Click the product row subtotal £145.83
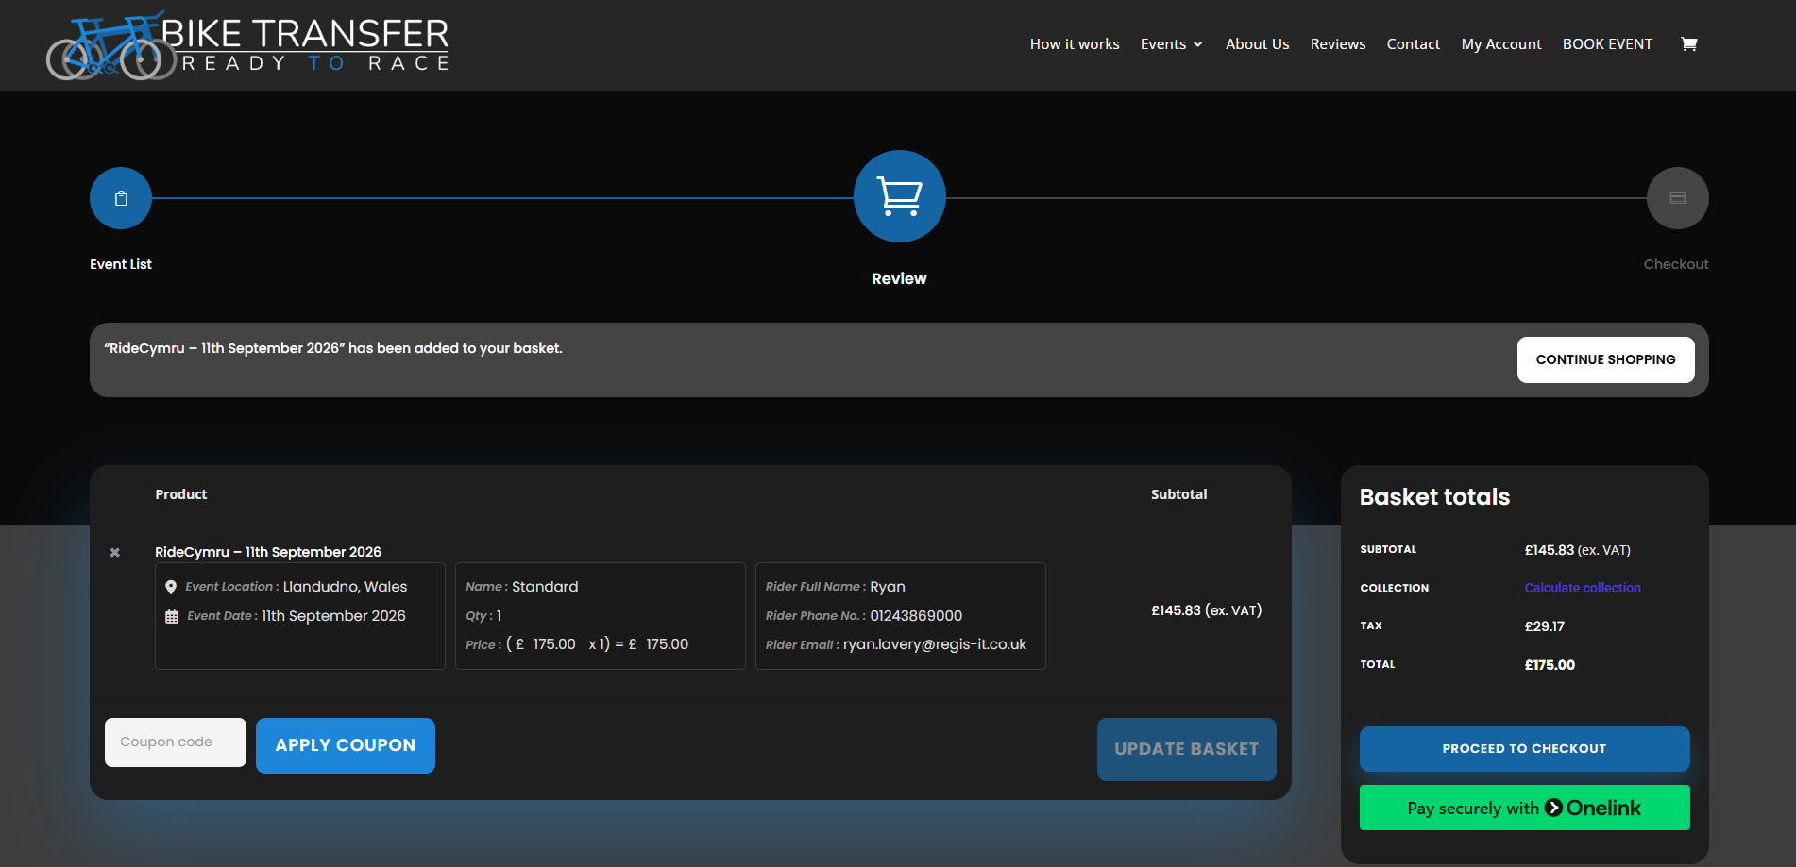The height and width of the screenshot is (867, 1796). tap(1207, 610)
